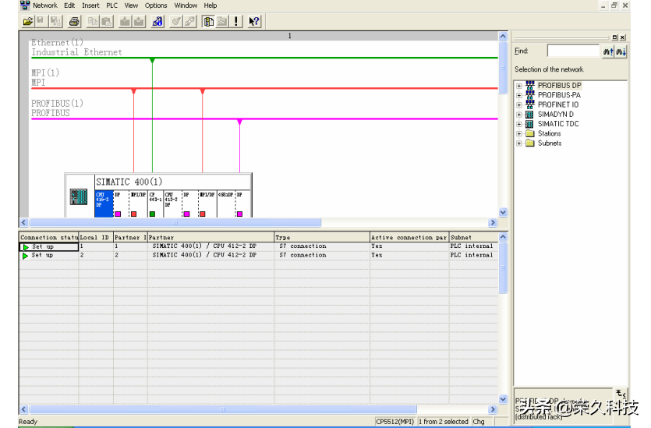The height and width of the screenshot is (428, 651).
Task: Select SIMATIC TDC in the catalog
Action: 557,124
